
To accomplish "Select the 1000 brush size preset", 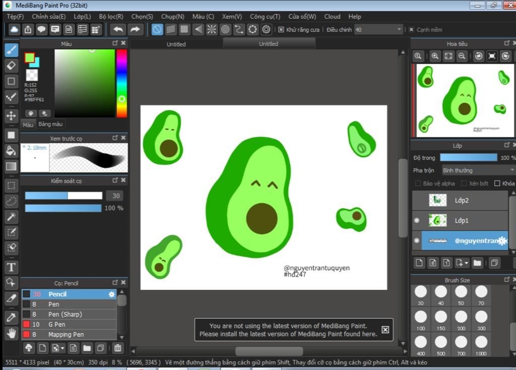I will pos(481,345).
